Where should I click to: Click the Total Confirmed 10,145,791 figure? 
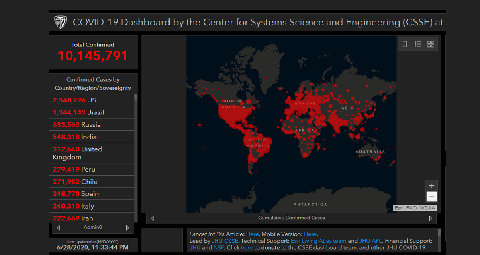point(92,56)
